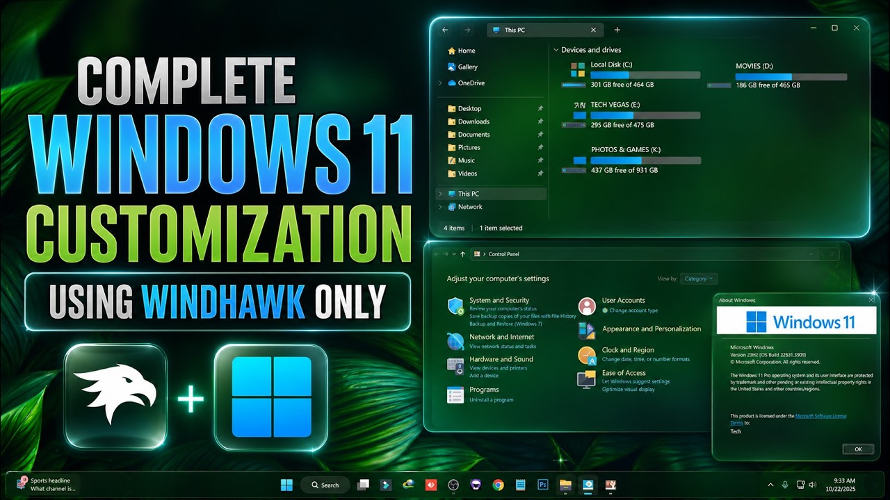
Task: Go up one level in Control Panel
Action: point(463,254)
